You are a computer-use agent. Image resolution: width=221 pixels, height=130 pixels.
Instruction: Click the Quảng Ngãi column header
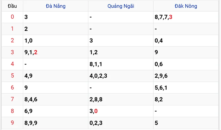tap(121, 6)
